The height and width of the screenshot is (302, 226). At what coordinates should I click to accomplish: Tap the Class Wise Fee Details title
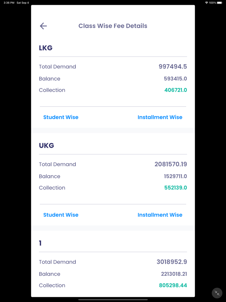click(113, 26)
